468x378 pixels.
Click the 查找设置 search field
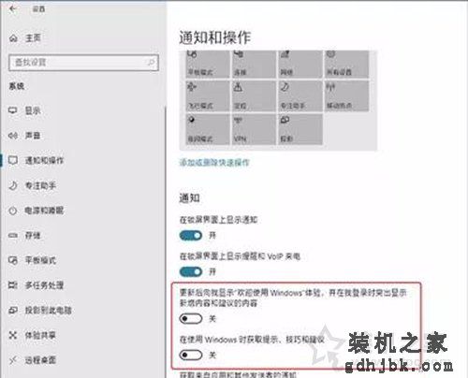(83, 63)
